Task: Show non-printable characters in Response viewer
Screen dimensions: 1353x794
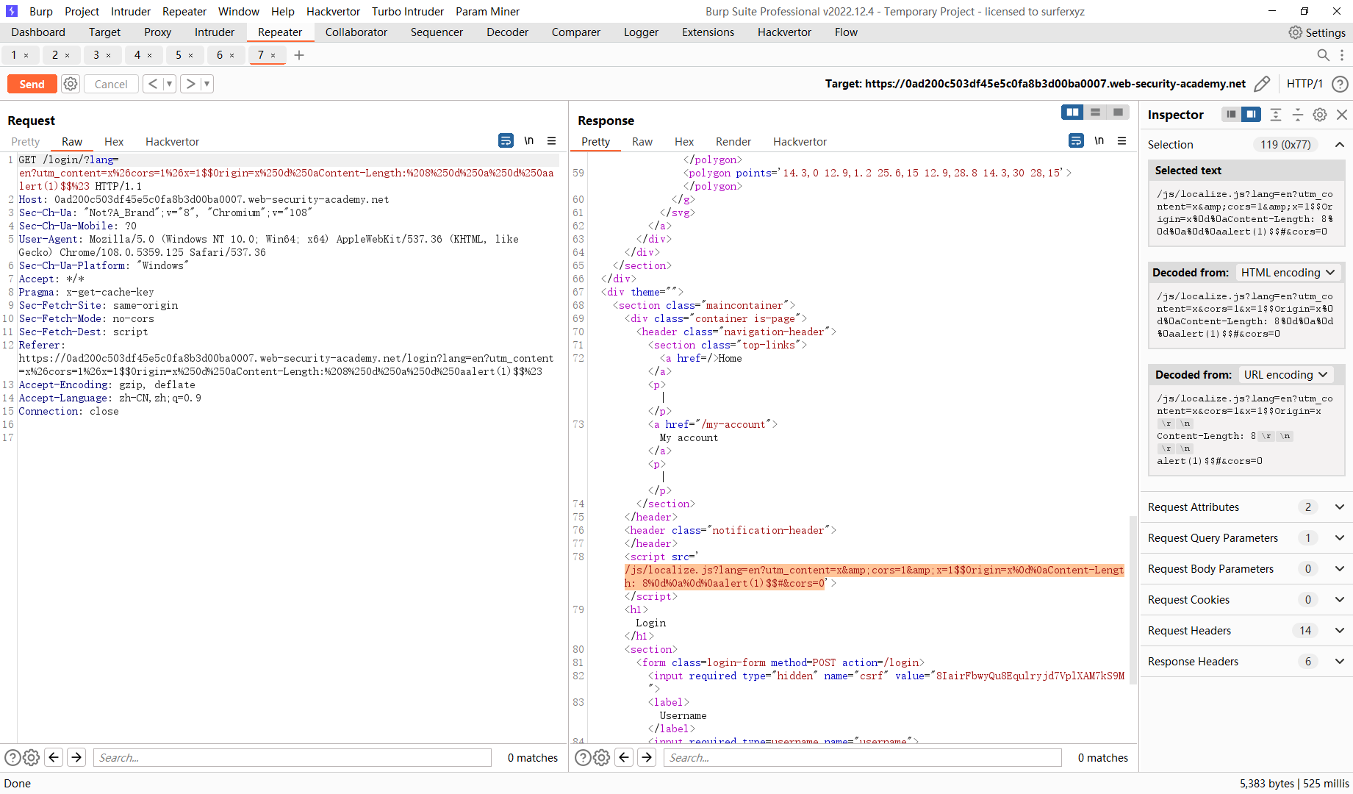Action: 1099,140
